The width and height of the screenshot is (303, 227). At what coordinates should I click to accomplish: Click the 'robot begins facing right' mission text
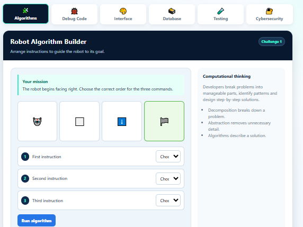[x=97, y=89]
